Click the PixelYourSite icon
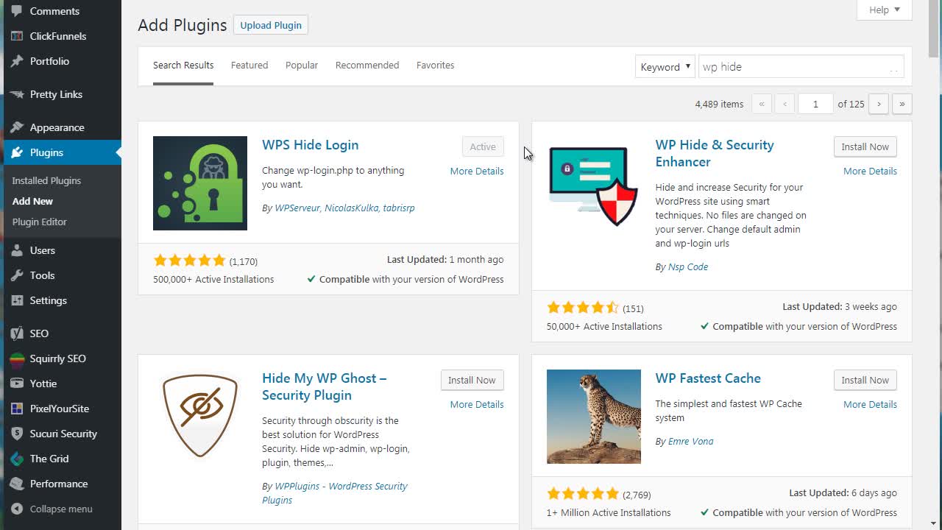Viewport: 942px width, 530px height. pos(17,409)
